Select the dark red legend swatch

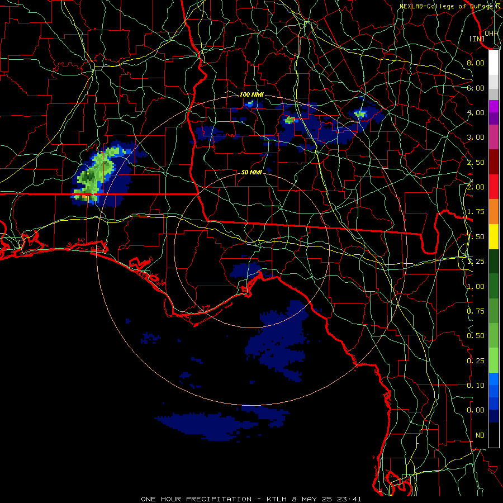coord(493,162)
